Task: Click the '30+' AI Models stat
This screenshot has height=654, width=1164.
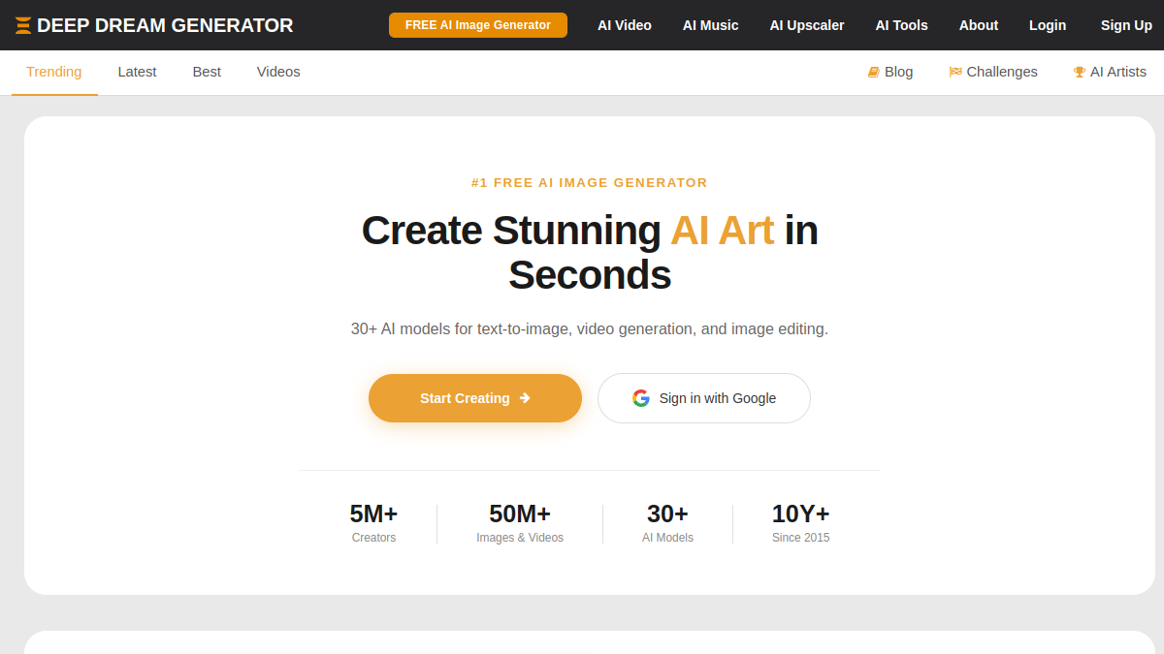Action: pyautogui.click(x=667, y=523)
